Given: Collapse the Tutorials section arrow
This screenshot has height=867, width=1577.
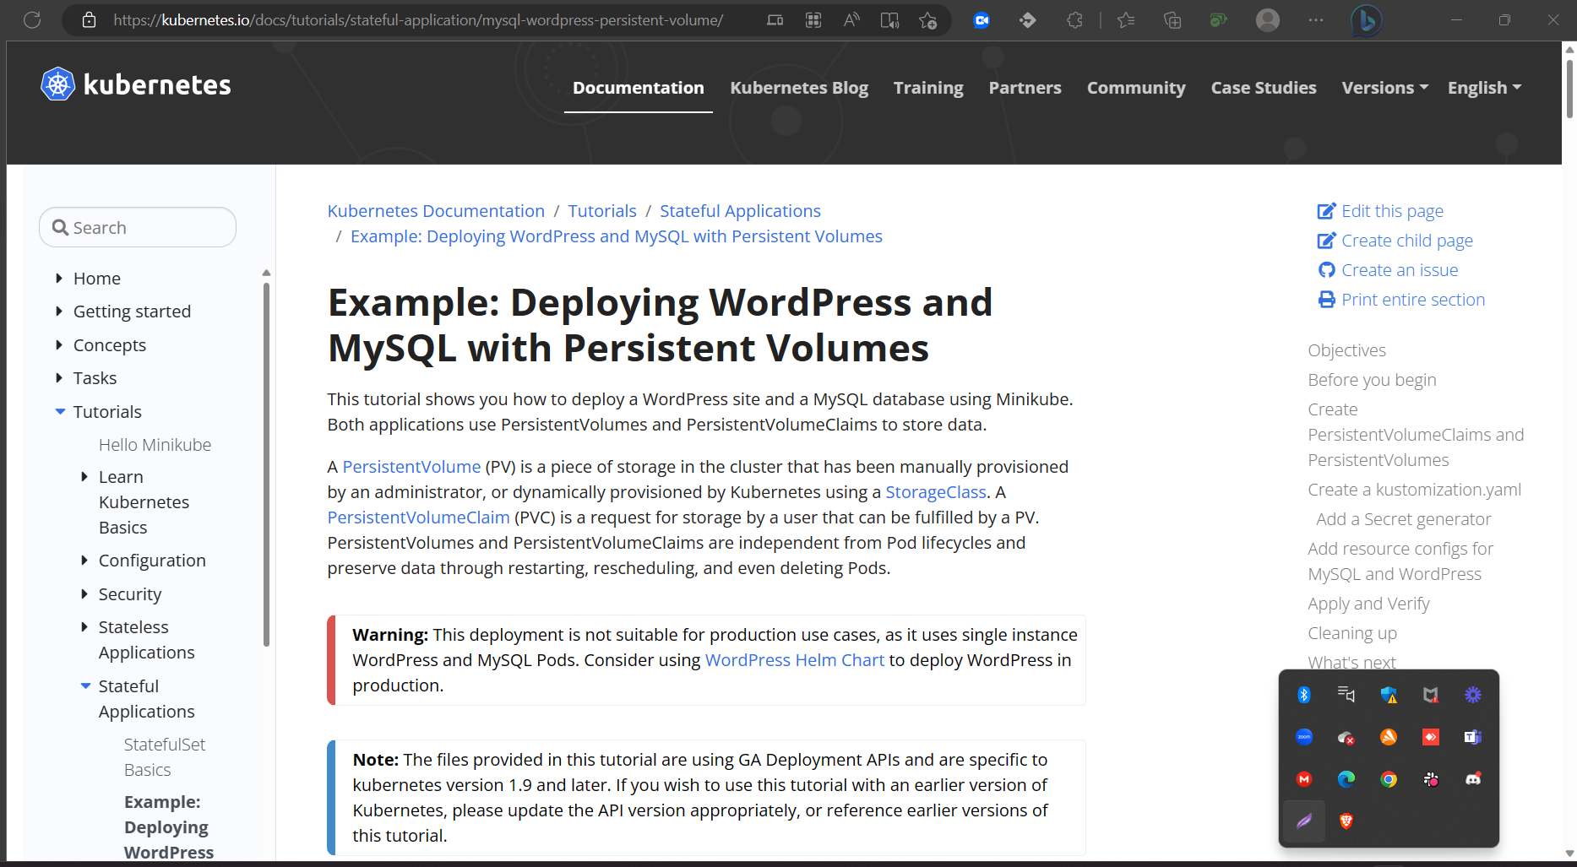Looking at the screenshot, I should 60,412.
